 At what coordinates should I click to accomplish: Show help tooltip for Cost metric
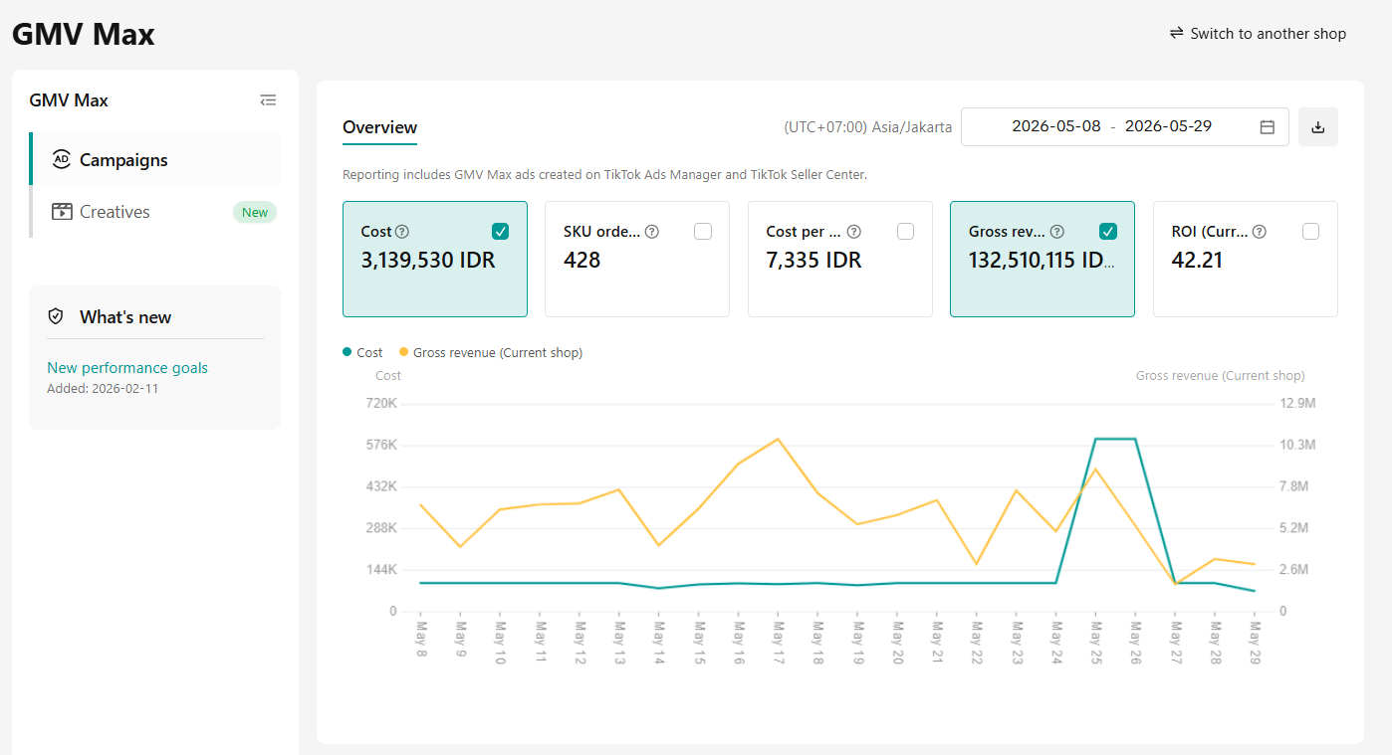click(402, 232)
